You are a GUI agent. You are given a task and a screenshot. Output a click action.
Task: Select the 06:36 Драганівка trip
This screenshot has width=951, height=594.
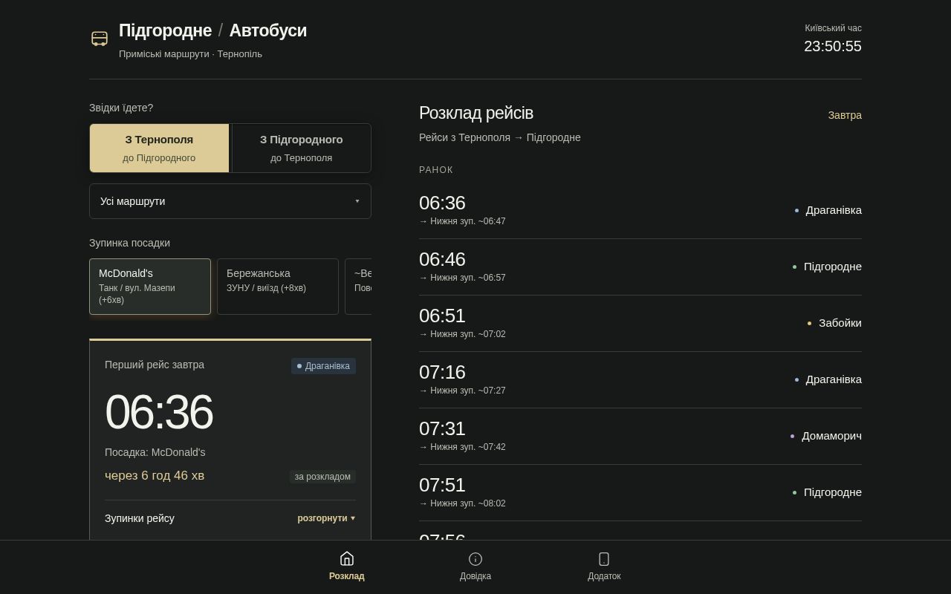pyautogui.click(x=640, y=211)
